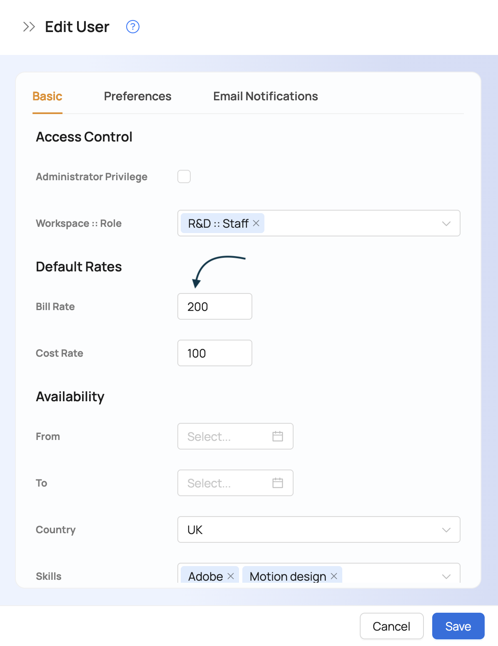This screenshot has height=646, width=498.
Task: Open the From date calendar icon
Action: pos(278,436)
